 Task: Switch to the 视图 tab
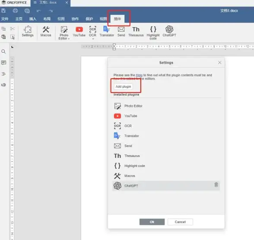(x=103, y=19)
